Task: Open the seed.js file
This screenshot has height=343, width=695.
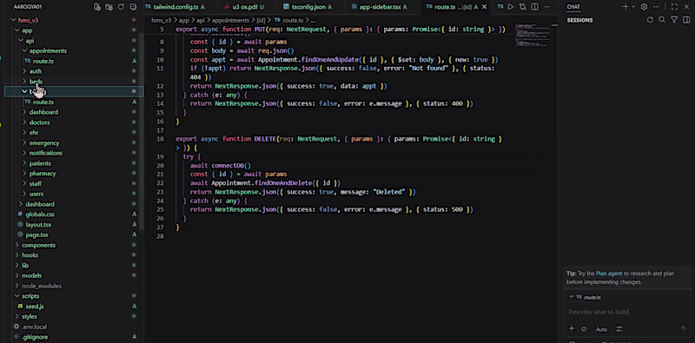Action: pos(74,307)
